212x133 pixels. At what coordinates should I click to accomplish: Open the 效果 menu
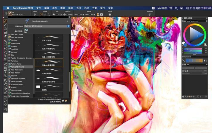[94, 8]
